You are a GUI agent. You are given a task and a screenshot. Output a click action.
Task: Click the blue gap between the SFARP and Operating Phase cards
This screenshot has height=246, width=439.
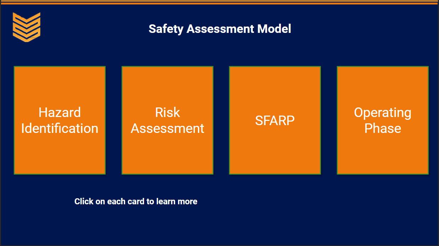tap(329, 120)
